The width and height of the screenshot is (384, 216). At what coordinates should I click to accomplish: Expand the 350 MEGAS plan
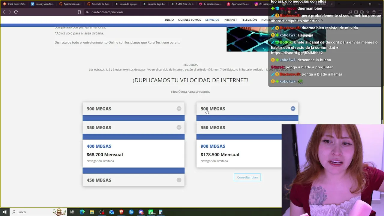coord(133,127)
